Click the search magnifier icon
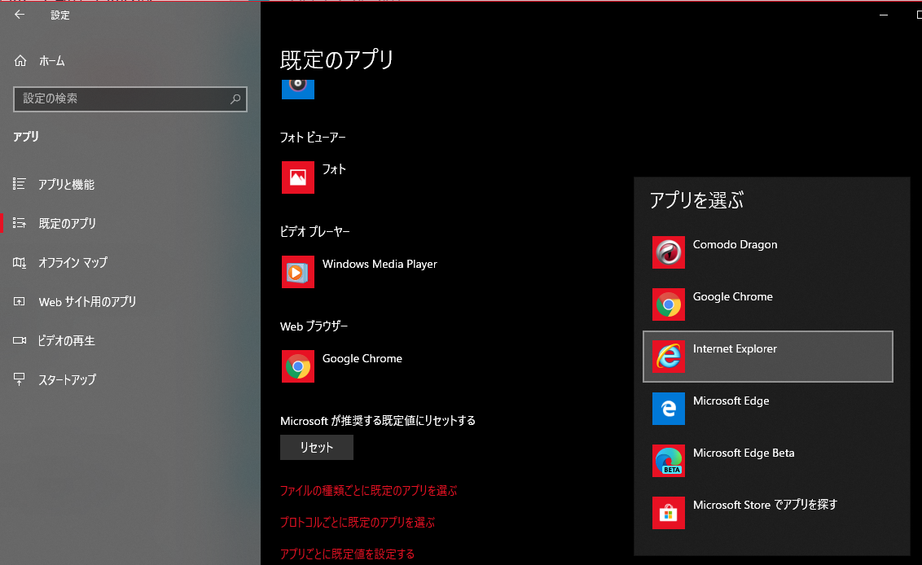This screenshot has width=922, height=565. pos(235,99)
